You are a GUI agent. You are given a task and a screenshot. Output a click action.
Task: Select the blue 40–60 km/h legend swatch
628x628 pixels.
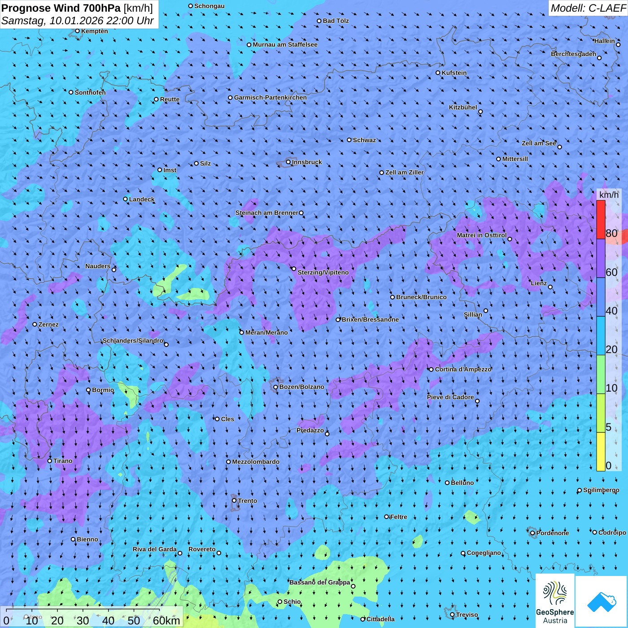click(601, 297)
